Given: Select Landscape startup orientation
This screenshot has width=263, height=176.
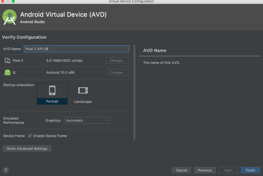Looking at the screenshot, I should pyautogui.click(x=83, y=94).
